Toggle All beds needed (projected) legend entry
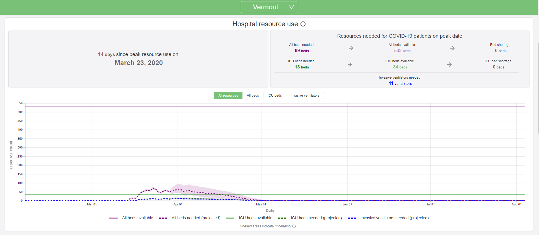 [190, 218]
